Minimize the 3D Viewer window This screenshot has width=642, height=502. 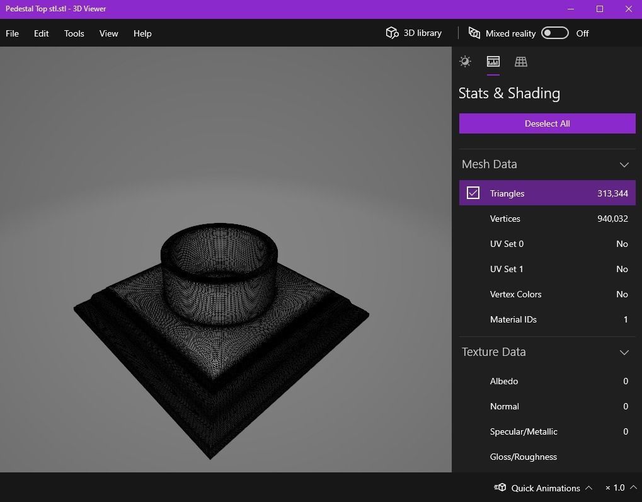[x=571, y=9]
